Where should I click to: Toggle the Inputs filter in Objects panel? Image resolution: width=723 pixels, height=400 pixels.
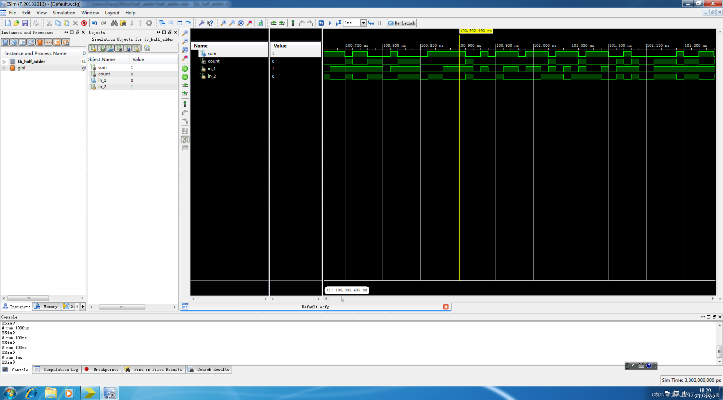pos(93,48)
